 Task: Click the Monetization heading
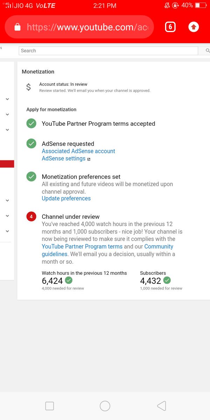pos(38,72)
